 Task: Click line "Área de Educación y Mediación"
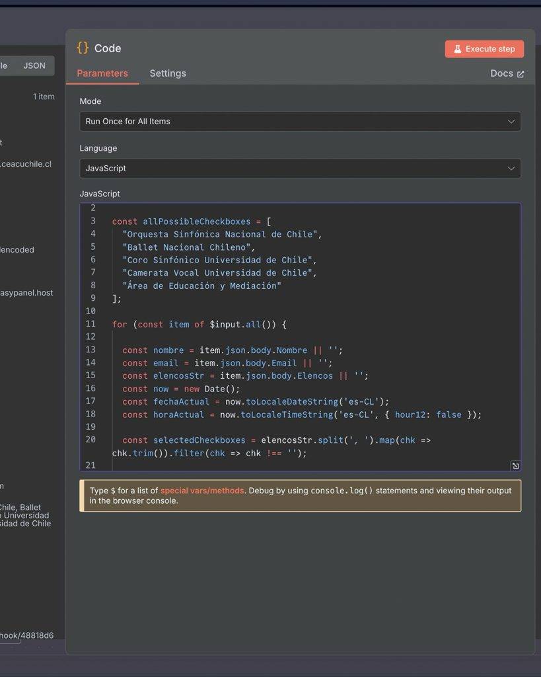click(201, 286)
